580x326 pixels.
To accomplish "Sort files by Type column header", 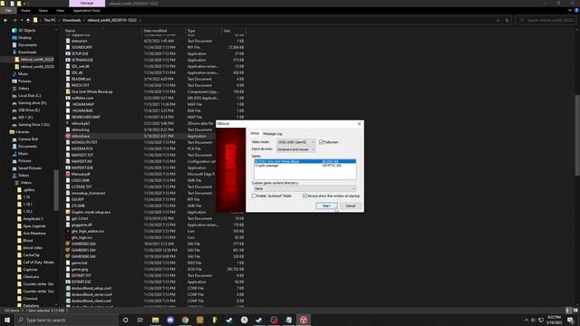I will point(191,31).
